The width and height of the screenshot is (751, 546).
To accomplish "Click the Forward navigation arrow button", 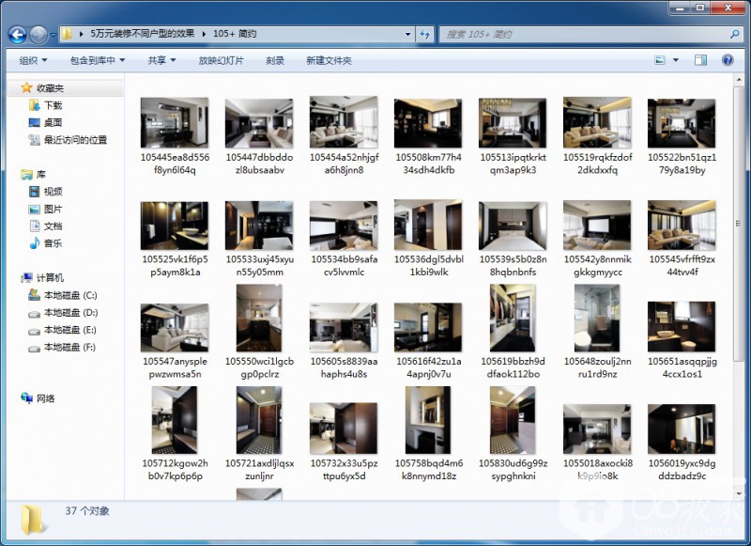I will pyautogui.click(x=38, y=35).
